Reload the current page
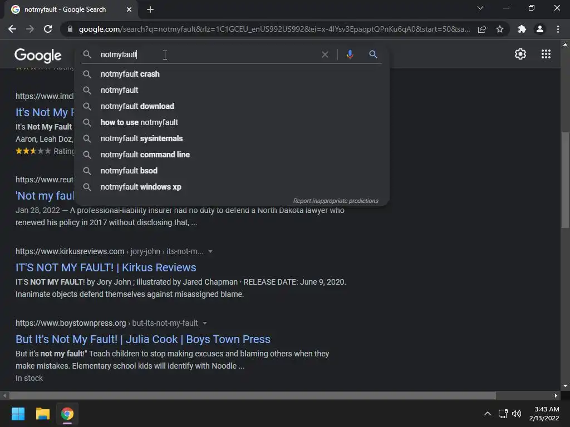The image size is (570, 427). [48, 29]
